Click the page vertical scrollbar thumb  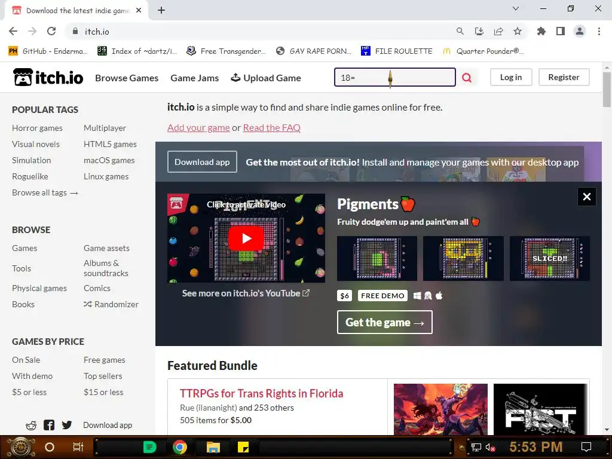(x=607, y=89)
